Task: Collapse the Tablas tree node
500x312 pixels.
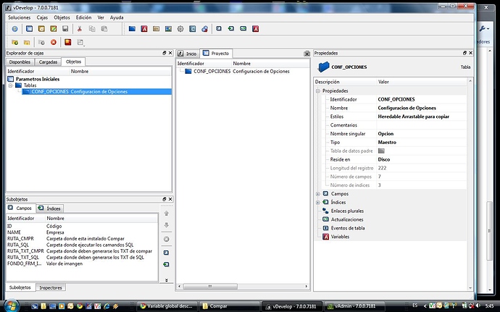Action: 10,85
